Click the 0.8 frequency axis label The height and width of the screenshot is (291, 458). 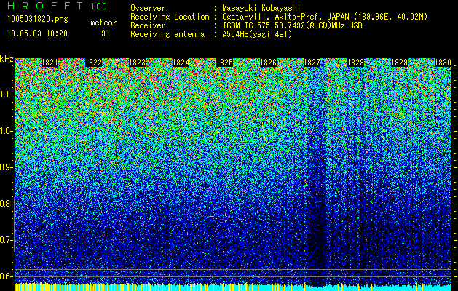6,204
